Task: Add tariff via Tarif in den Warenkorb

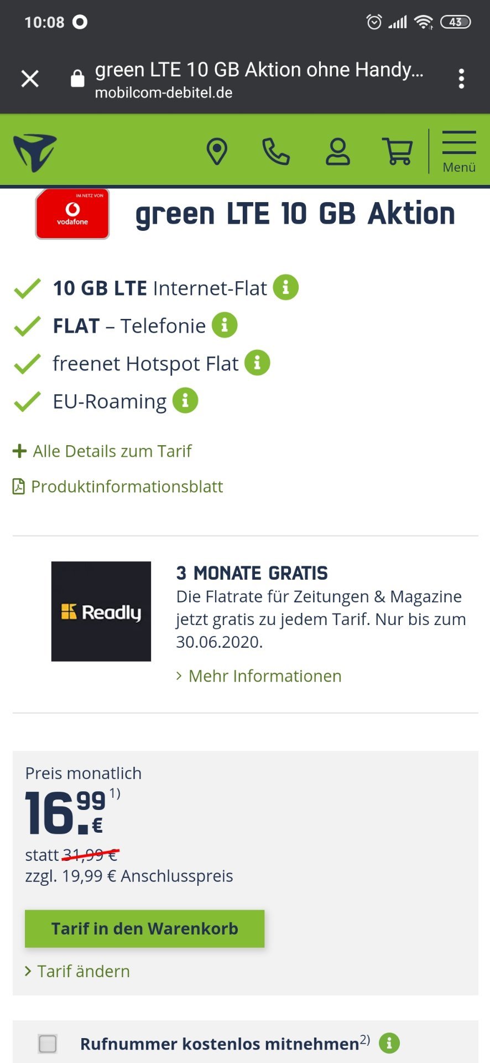Action: 144,928
